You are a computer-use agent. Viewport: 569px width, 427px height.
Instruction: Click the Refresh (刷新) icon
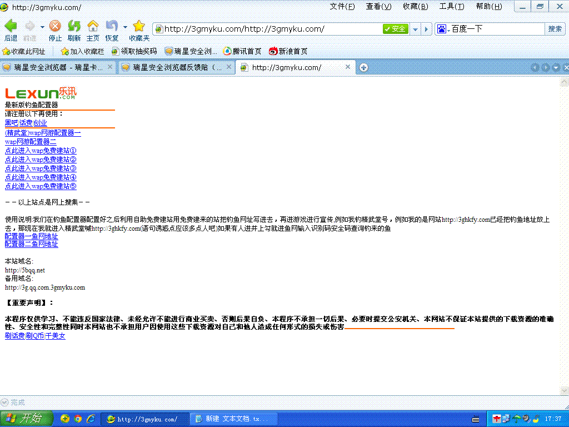click(x=74, y=26)
